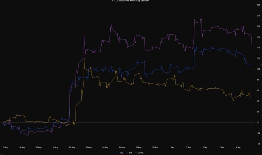Click the 18% y-axis label

[259, 27]
